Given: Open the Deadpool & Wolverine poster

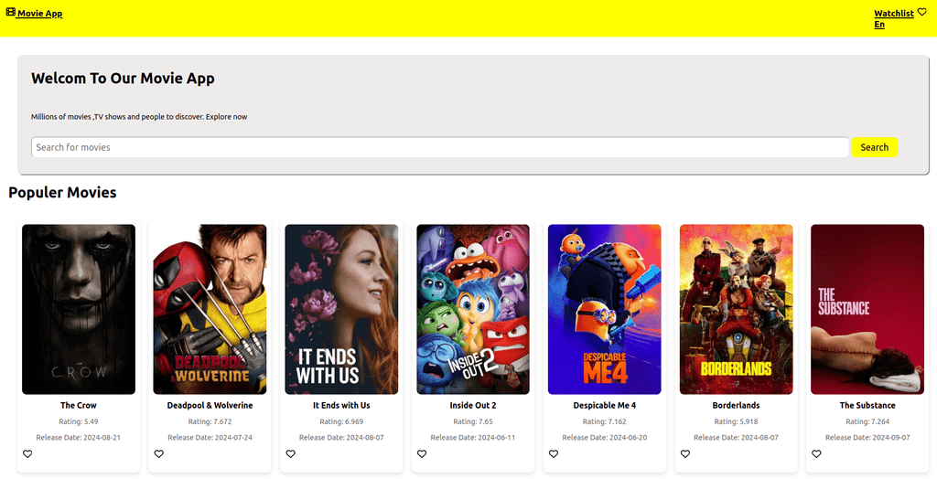Looking at the screenshot, I should pyautogui.click(x=210, y=309).
